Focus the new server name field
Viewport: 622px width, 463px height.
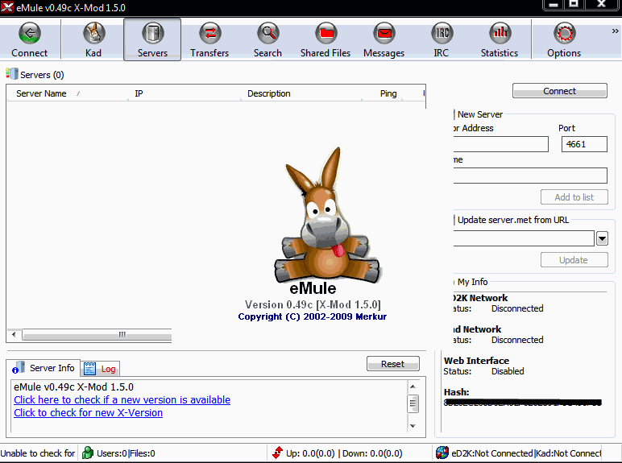pos(530,176)
